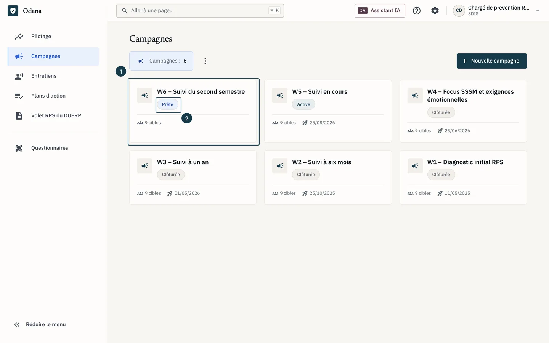Open settings via the gear icon
The height and width of the screenshot is (343, 549).
pos(435,11)
